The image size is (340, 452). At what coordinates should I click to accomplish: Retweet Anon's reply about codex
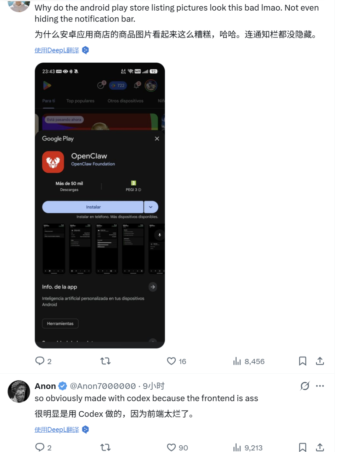(x=106, y=447)
